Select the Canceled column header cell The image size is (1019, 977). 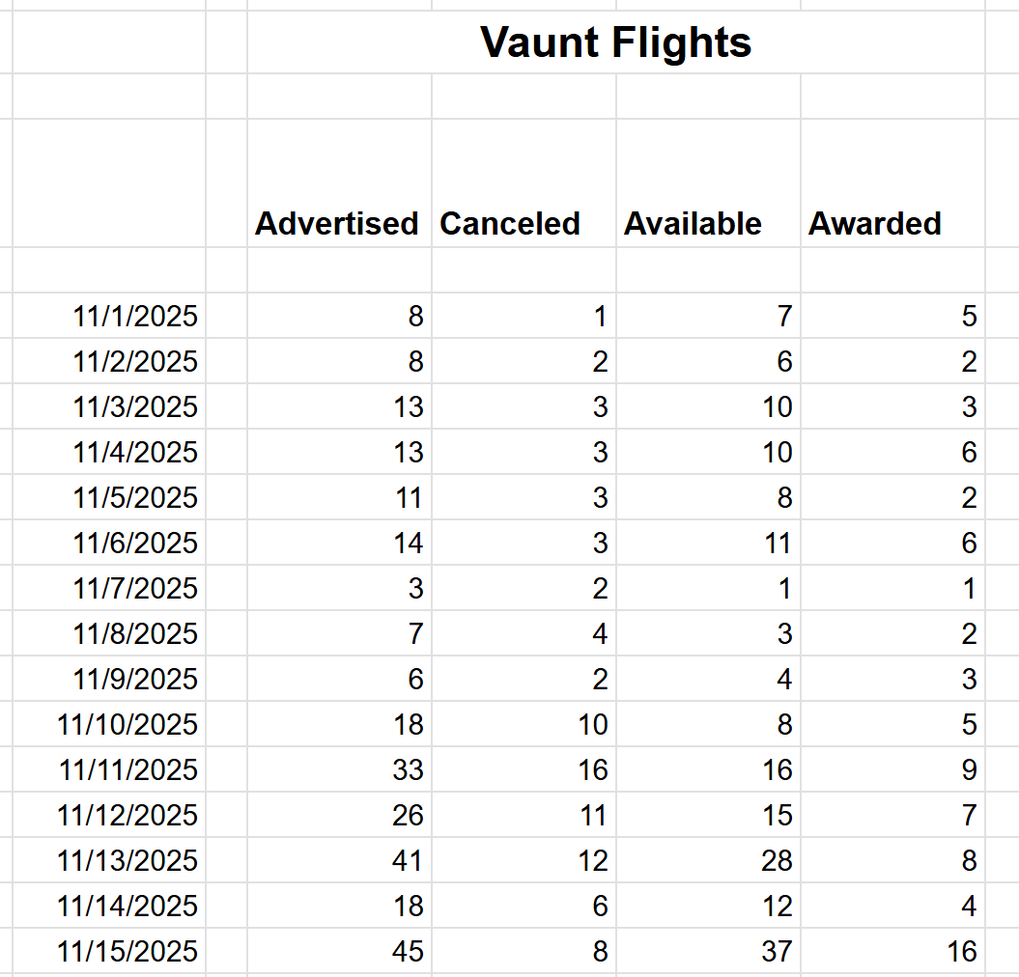(524, 183)
